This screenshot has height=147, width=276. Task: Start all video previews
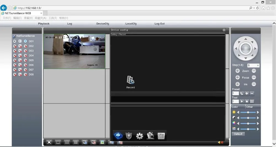tap(85, 142)
